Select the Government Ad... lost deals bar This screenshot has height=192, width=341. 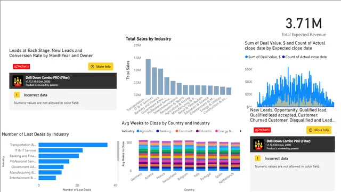point(51,167)
